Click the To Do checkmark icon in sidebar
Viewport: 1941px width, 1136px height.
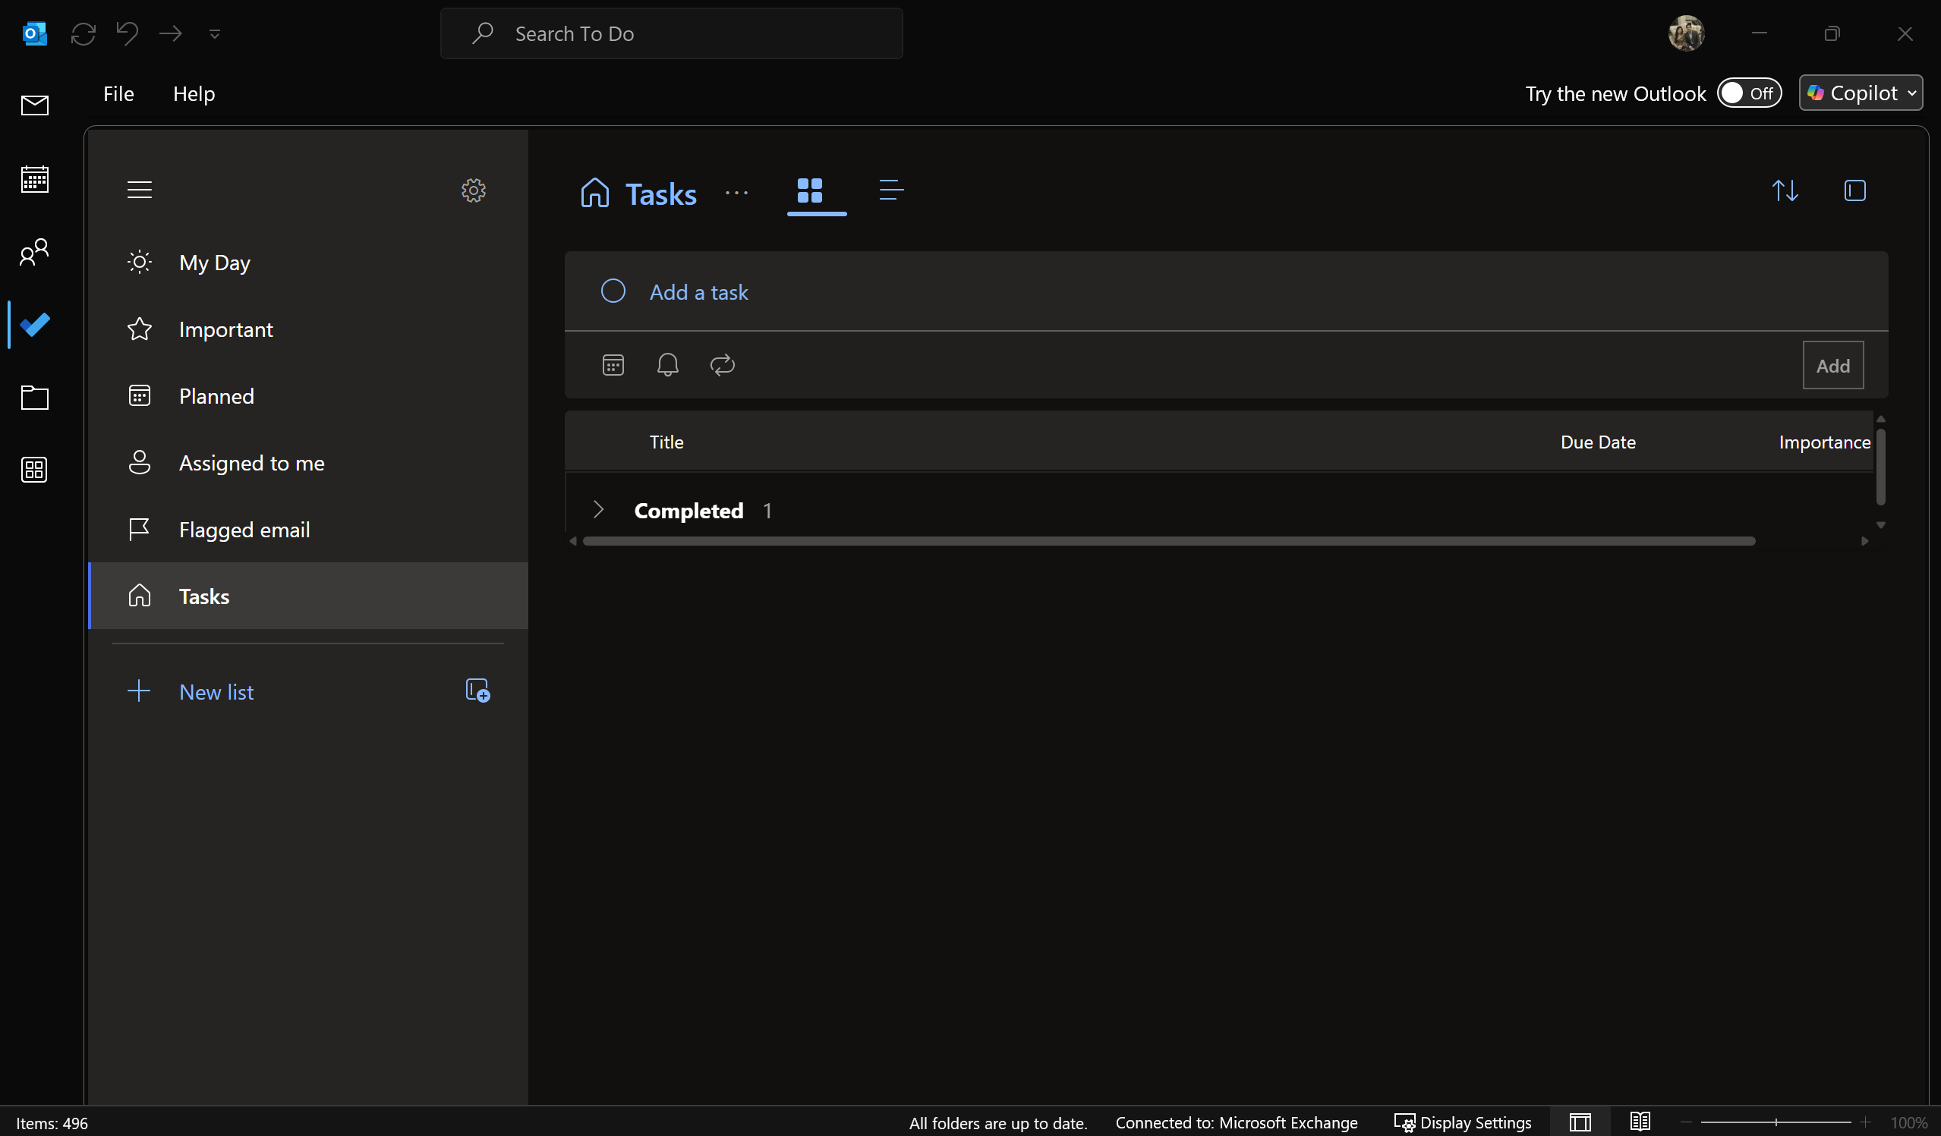[34, 324]
